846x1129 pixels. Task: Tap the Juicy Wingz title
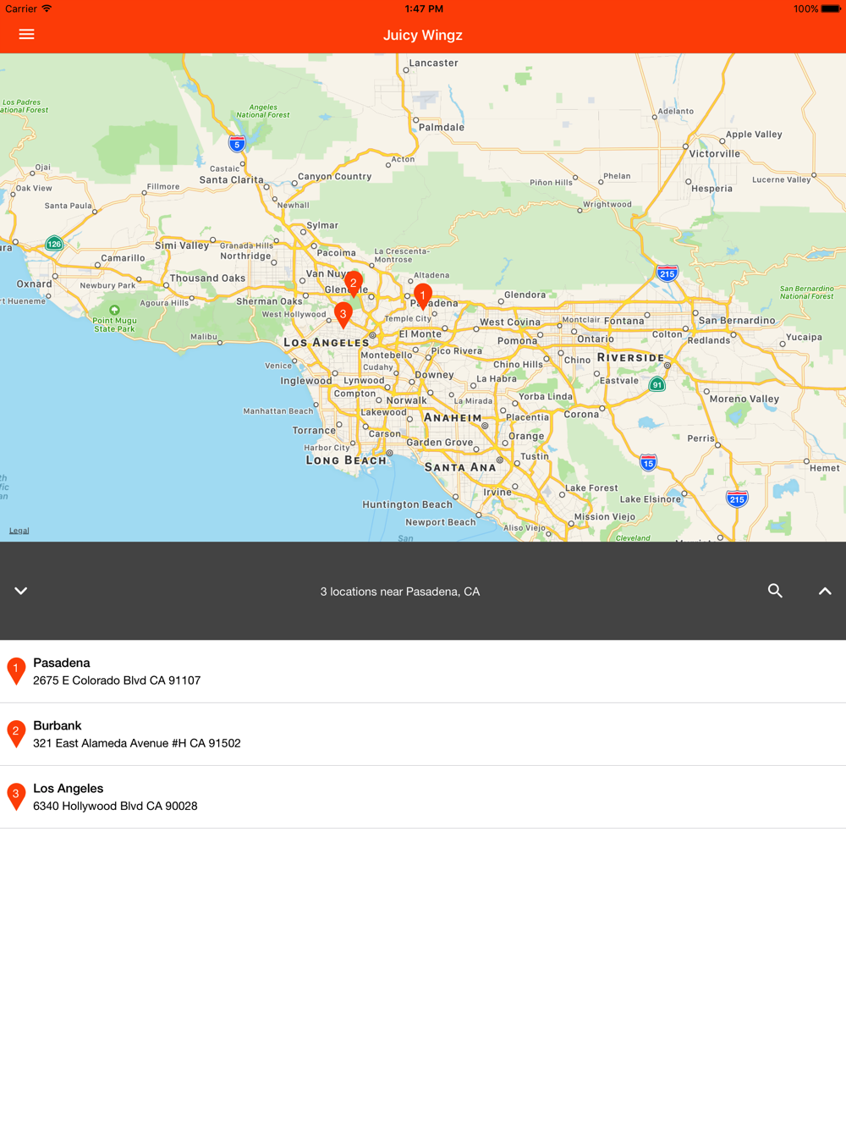423,35
